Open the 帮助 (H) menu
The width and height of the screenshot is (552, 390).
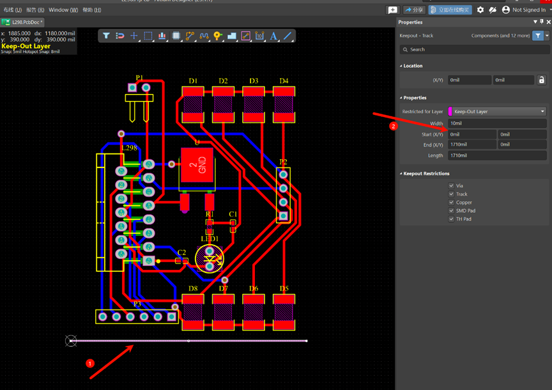coord(92,10)
